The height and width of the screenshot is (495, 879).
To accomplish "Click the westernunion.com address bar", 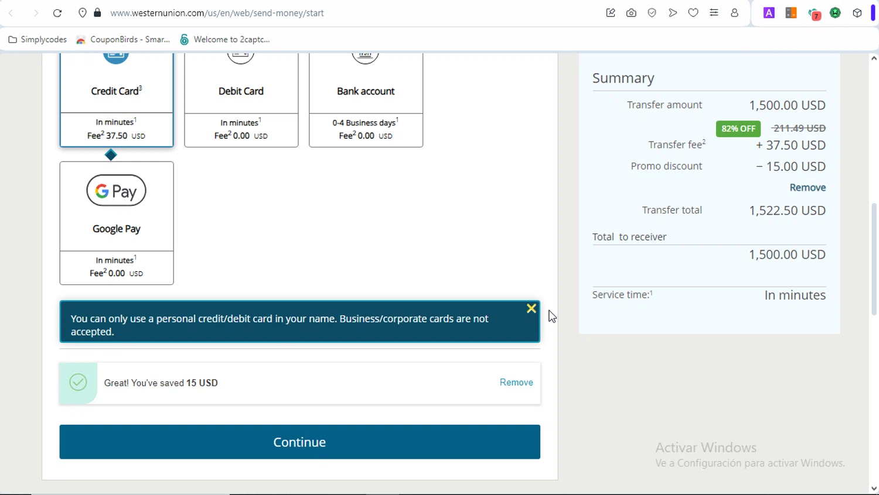I will [217, 13].
